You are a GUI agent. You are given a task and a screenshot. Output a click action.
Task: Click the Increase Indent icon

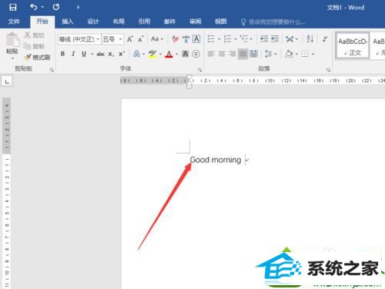tap(275, 39)
